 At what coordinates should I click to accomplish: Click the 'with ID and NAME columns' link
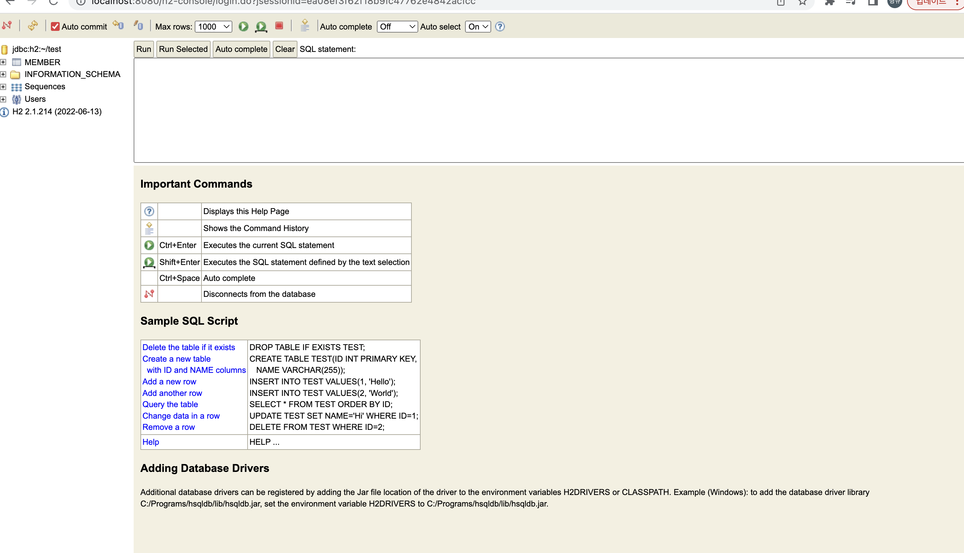[196, 370]
